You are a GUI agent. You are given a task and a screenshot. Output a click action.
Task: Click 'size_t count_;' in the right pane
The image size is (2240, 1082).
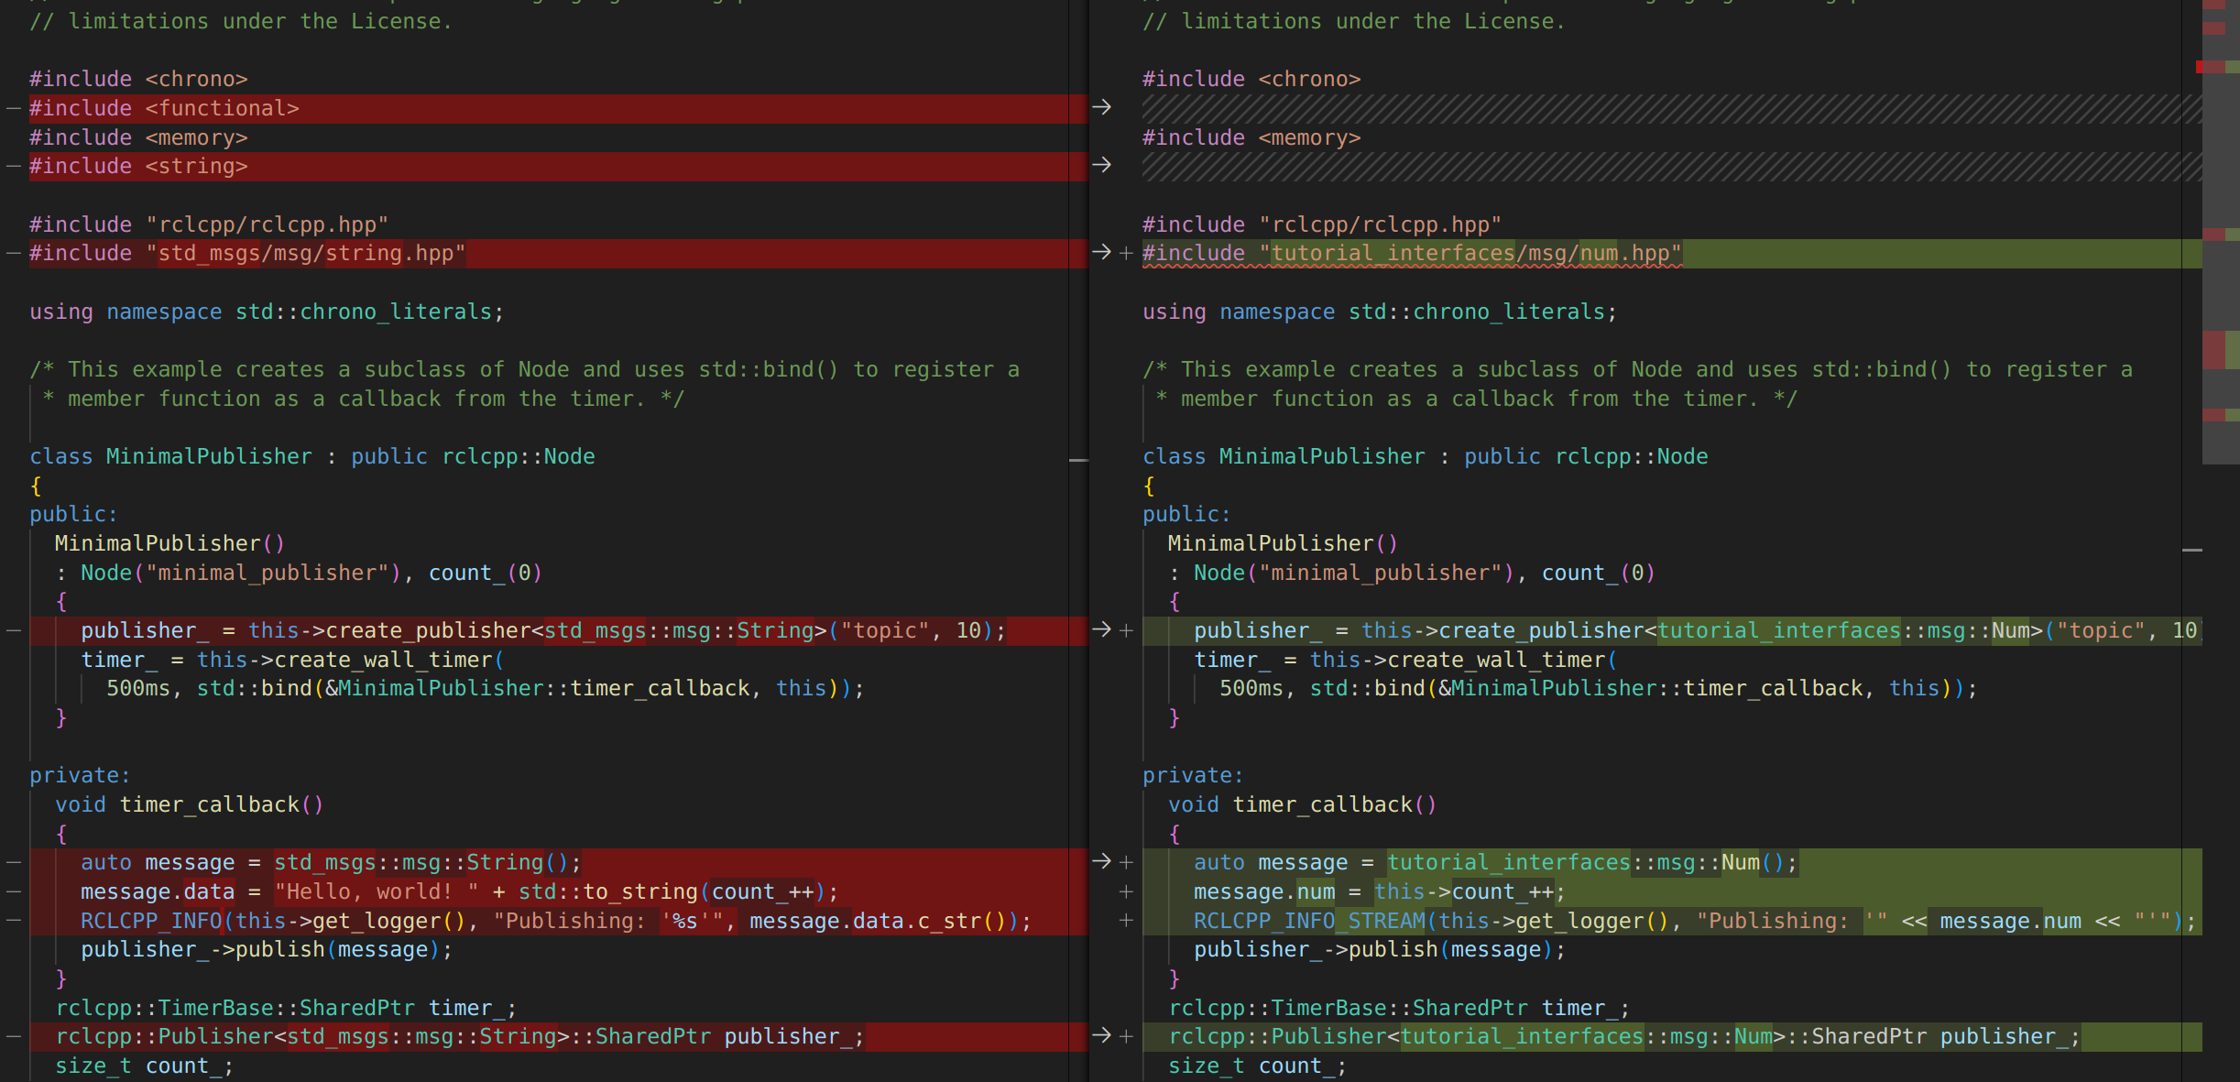tap(1258, 1066)
